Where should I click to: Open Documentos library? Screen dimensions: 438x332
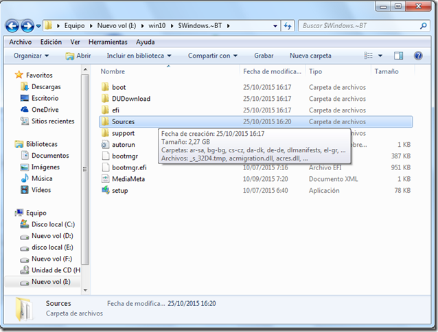click(50, 156)
